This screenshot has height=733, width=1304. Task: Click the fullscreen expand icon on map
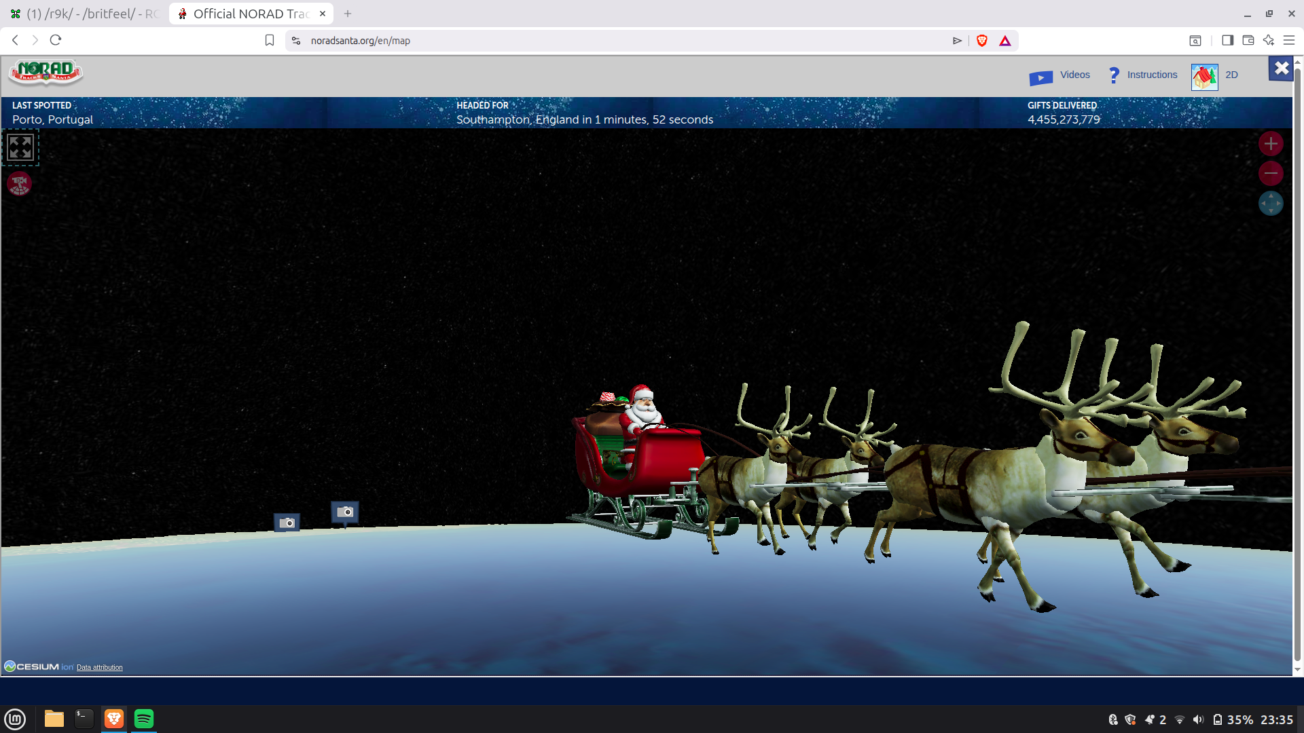[x=20, y=147]
